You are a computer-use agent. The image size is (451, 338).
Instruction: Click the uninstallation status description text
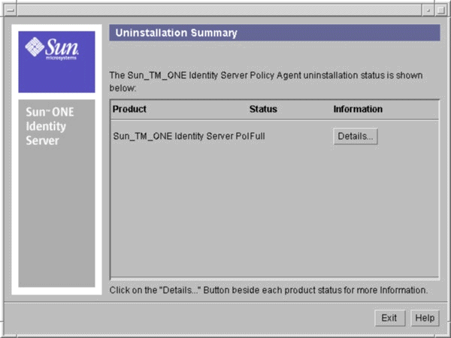click(266, 82)
